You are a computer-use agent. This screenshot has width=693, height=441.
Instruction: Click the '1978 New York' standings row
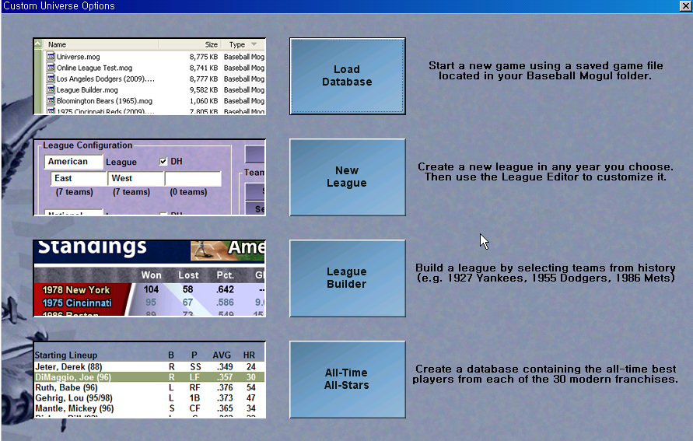[x=149, y=290]
